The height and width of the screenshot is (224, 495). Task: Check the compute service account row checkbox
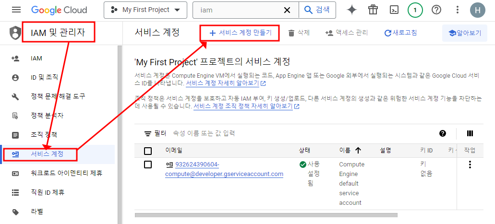click(148, 165)
